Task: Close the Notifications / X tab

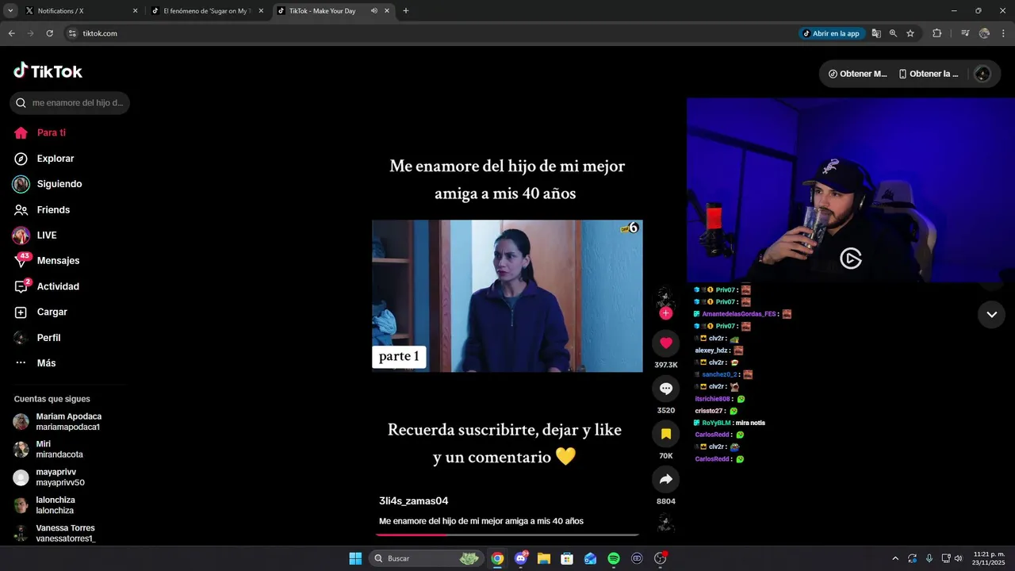Action: tap(135, 11)
